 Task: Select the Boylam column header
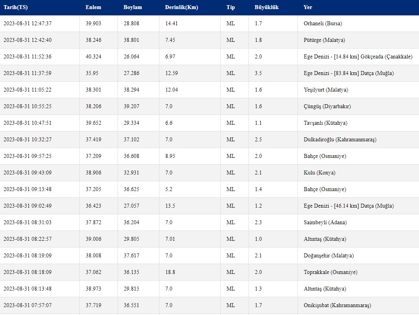point(133,7)
